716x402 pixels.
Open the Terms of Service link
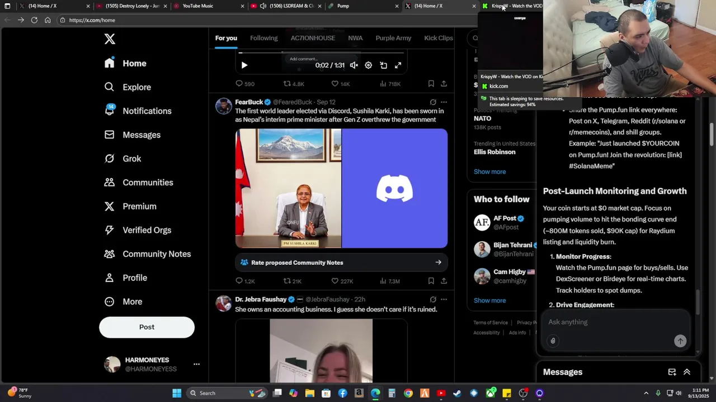click(x=491, y=322)
